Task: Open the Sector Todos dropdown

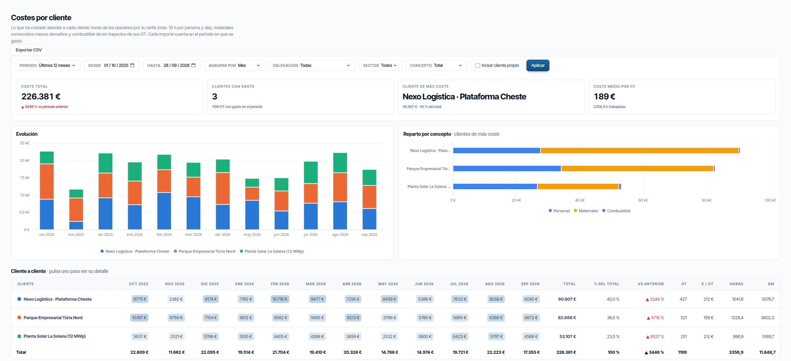Action: click(x=380, y=65)
